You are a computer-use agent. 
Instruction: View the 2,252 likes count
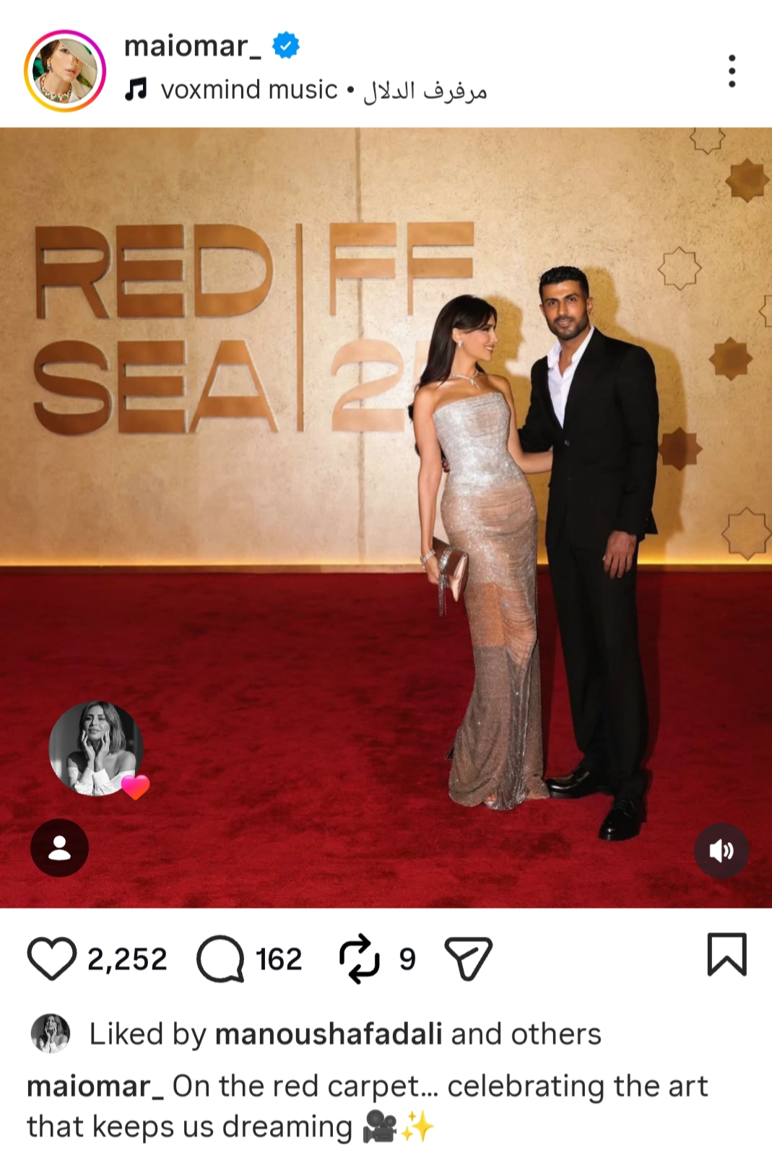coord(127,959)
